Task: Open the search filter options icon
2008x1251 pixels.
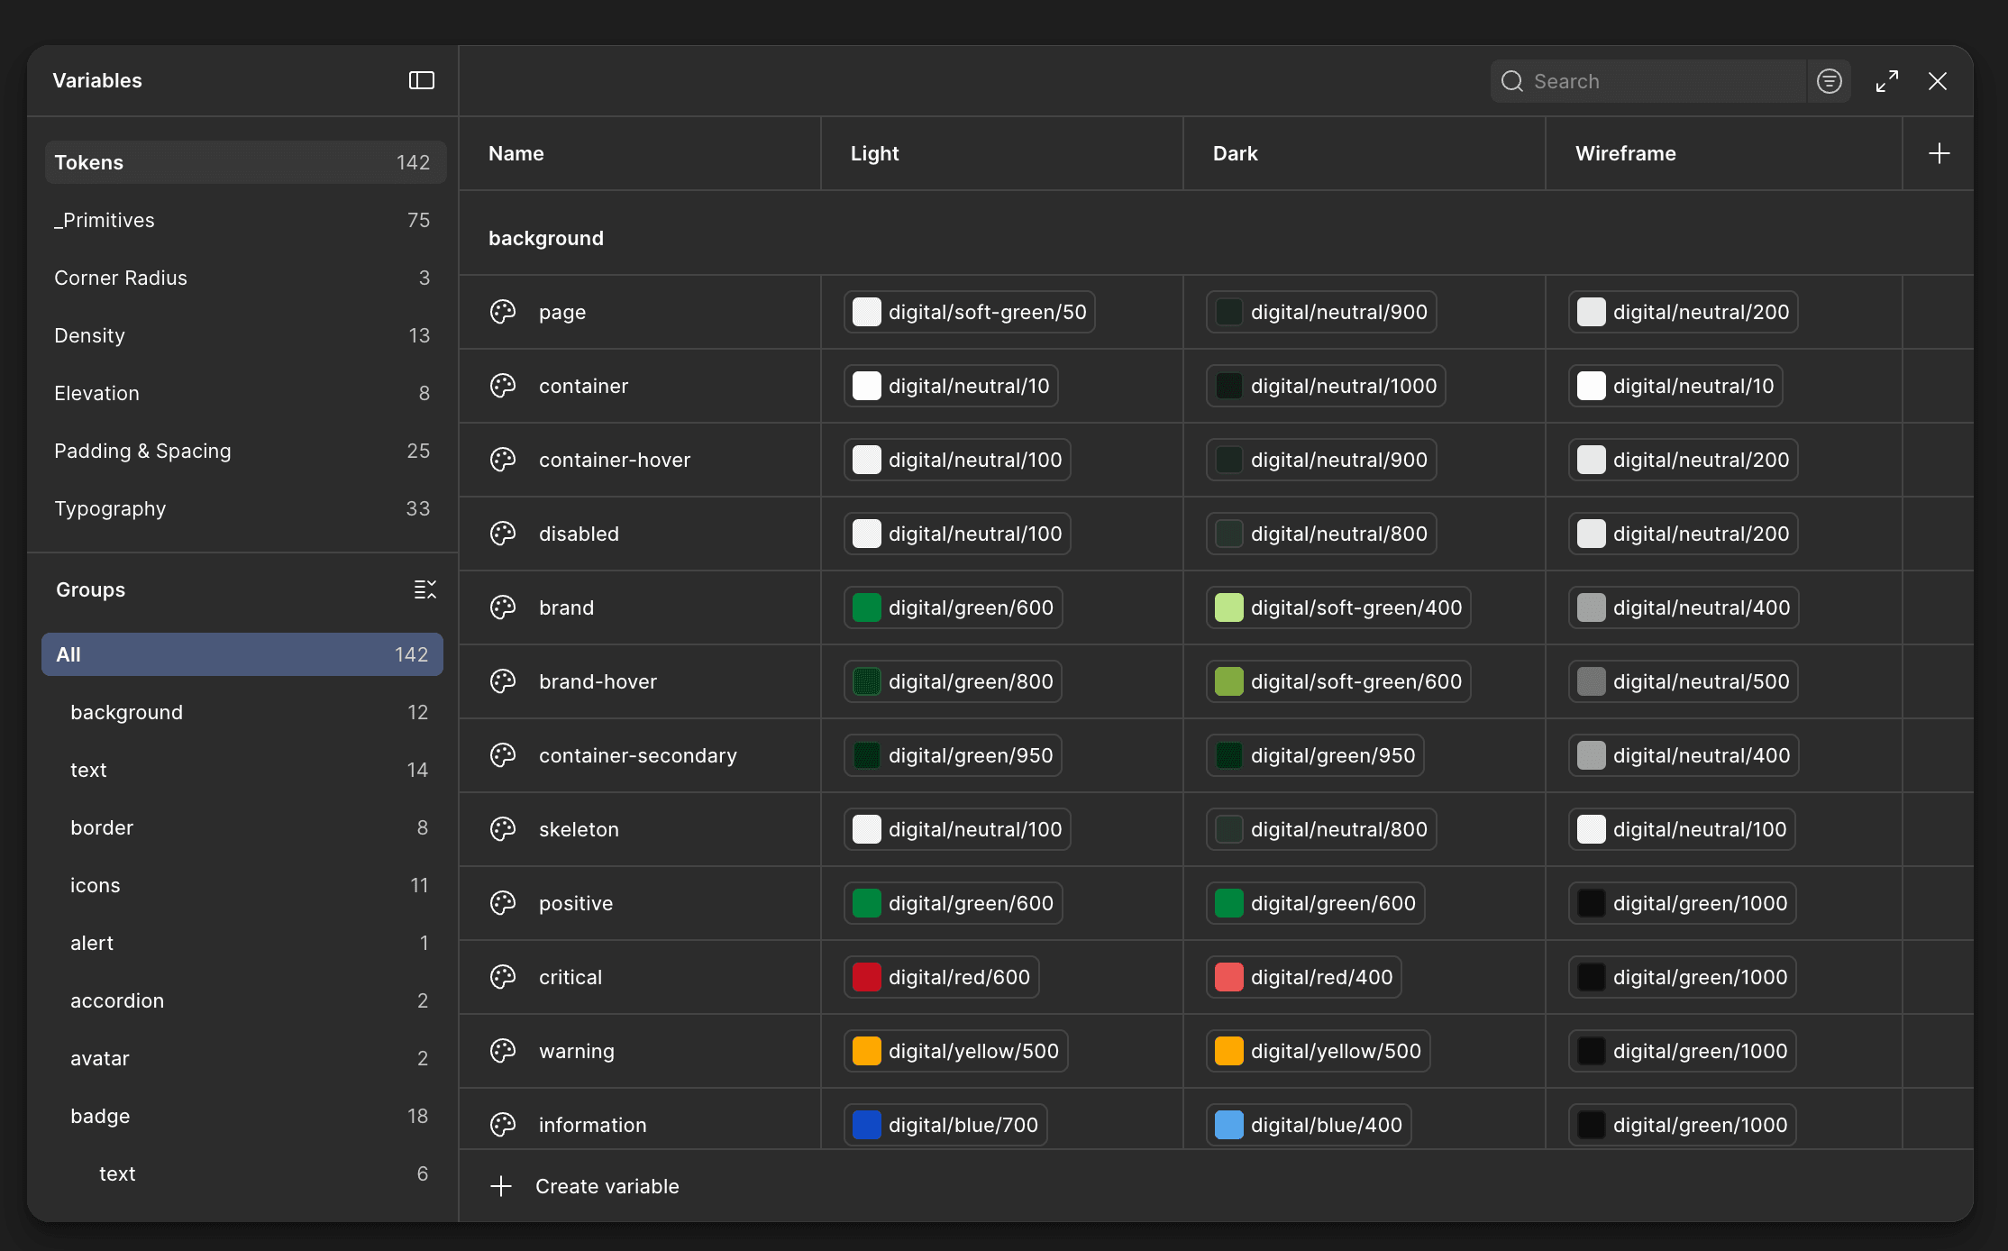Action: [x=1830, y=81]
